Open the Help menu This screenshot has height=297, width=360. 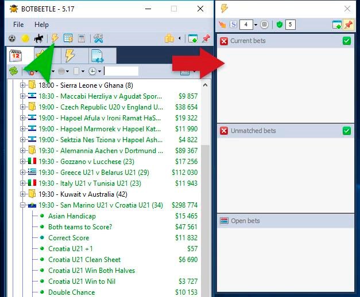[41, 25]
